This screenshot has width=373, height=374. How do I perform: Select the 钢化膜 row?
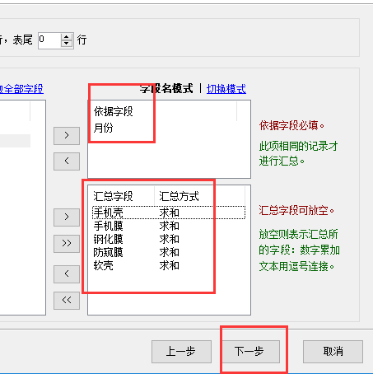pos(169,239)
